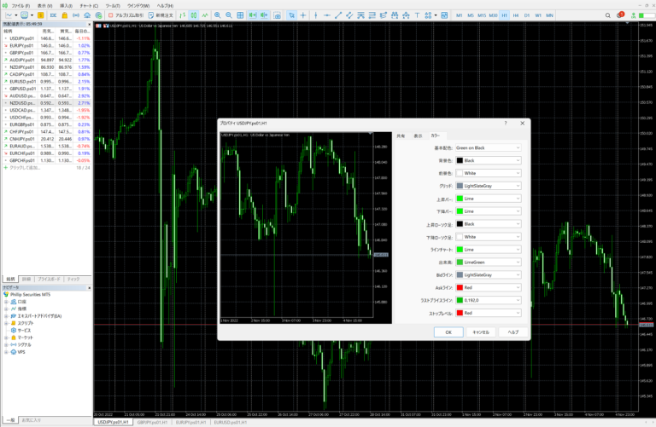Expand the 口座 accounts tree node

[x=6, y=301]
